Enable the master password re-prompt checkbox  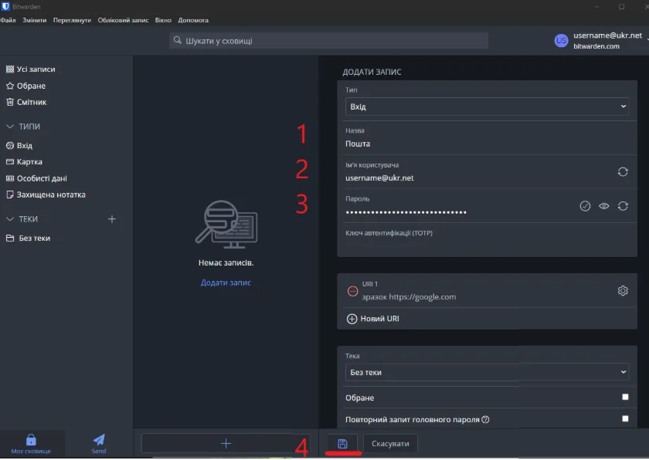(625, 419)
